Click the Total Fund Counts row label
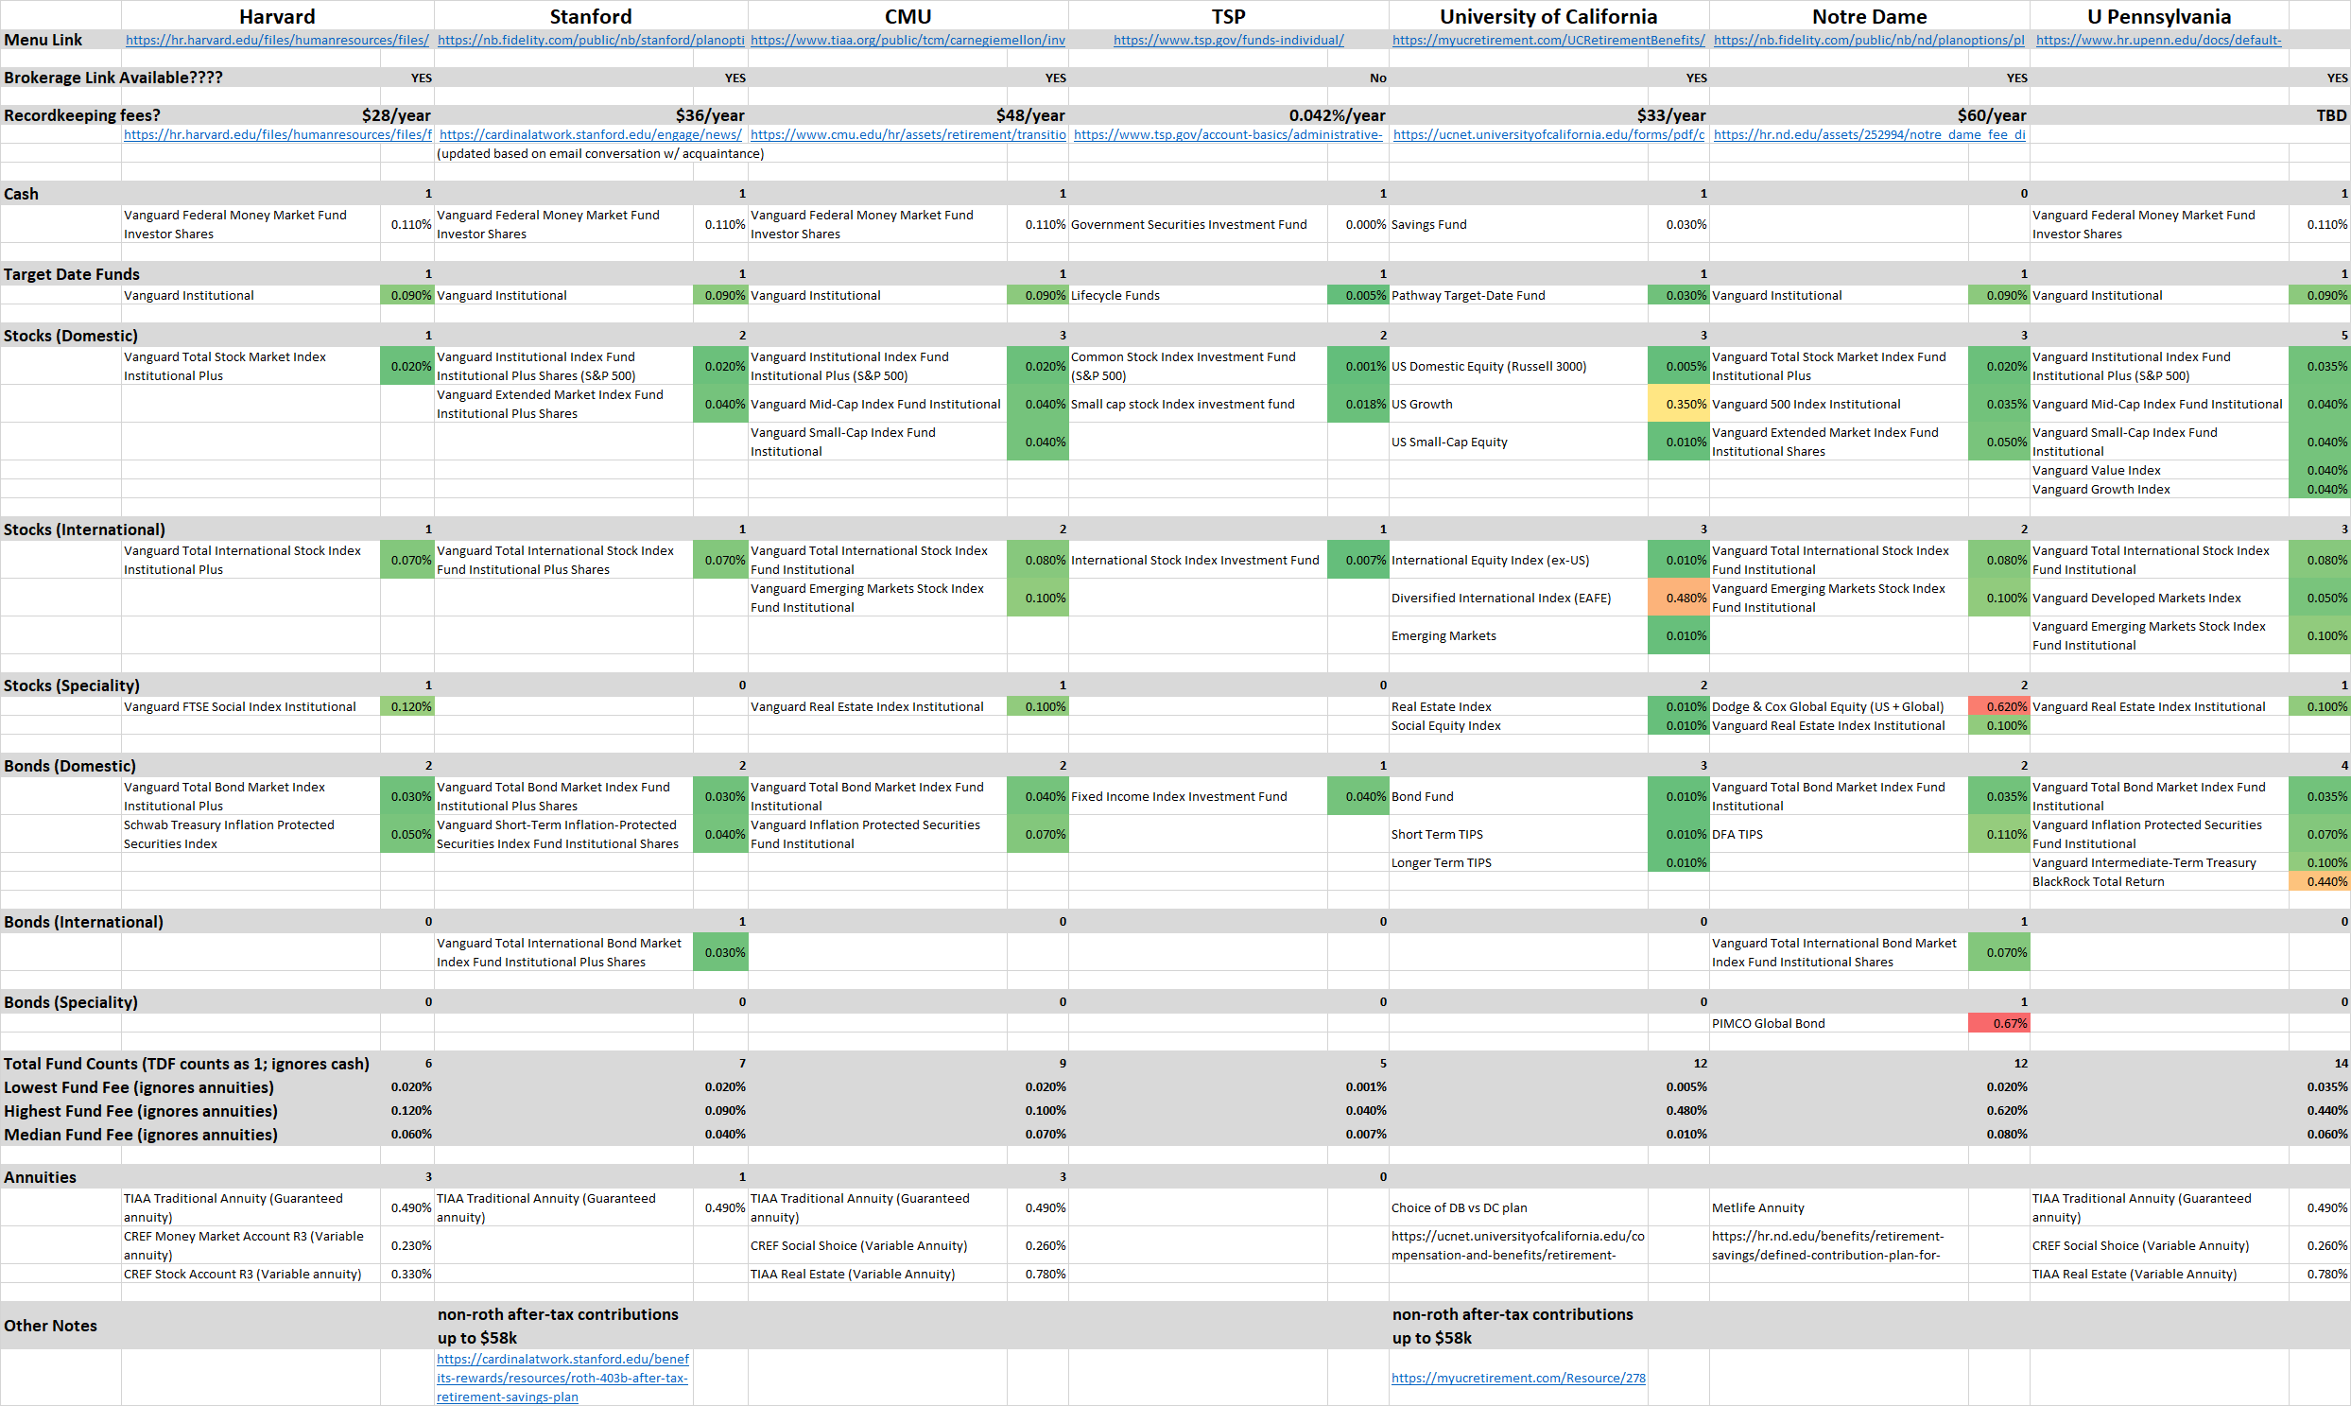Screen dimensions: 2351x1406 [x=186, y=1064]
